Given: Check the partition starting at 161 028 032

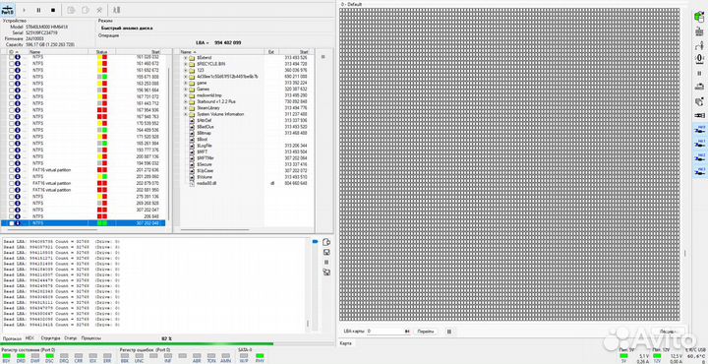Looking at the screenshot, I should tap(11, 57).
